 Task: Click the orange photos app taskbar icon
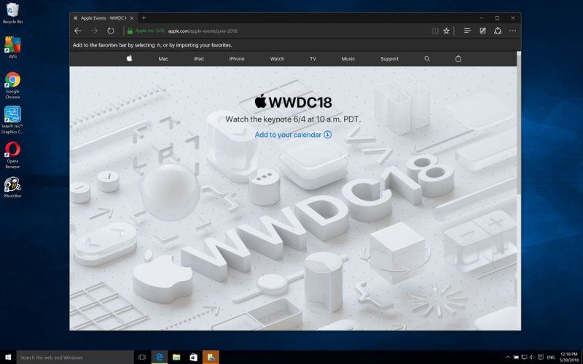click(x=211, y=357)
